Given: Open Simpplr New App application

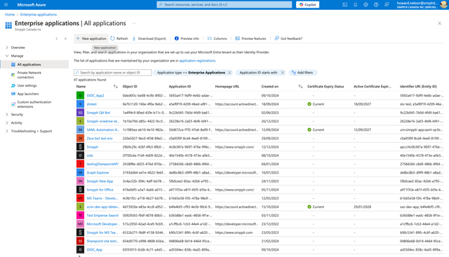Looking at the screenshot, I should click(100, 181).
